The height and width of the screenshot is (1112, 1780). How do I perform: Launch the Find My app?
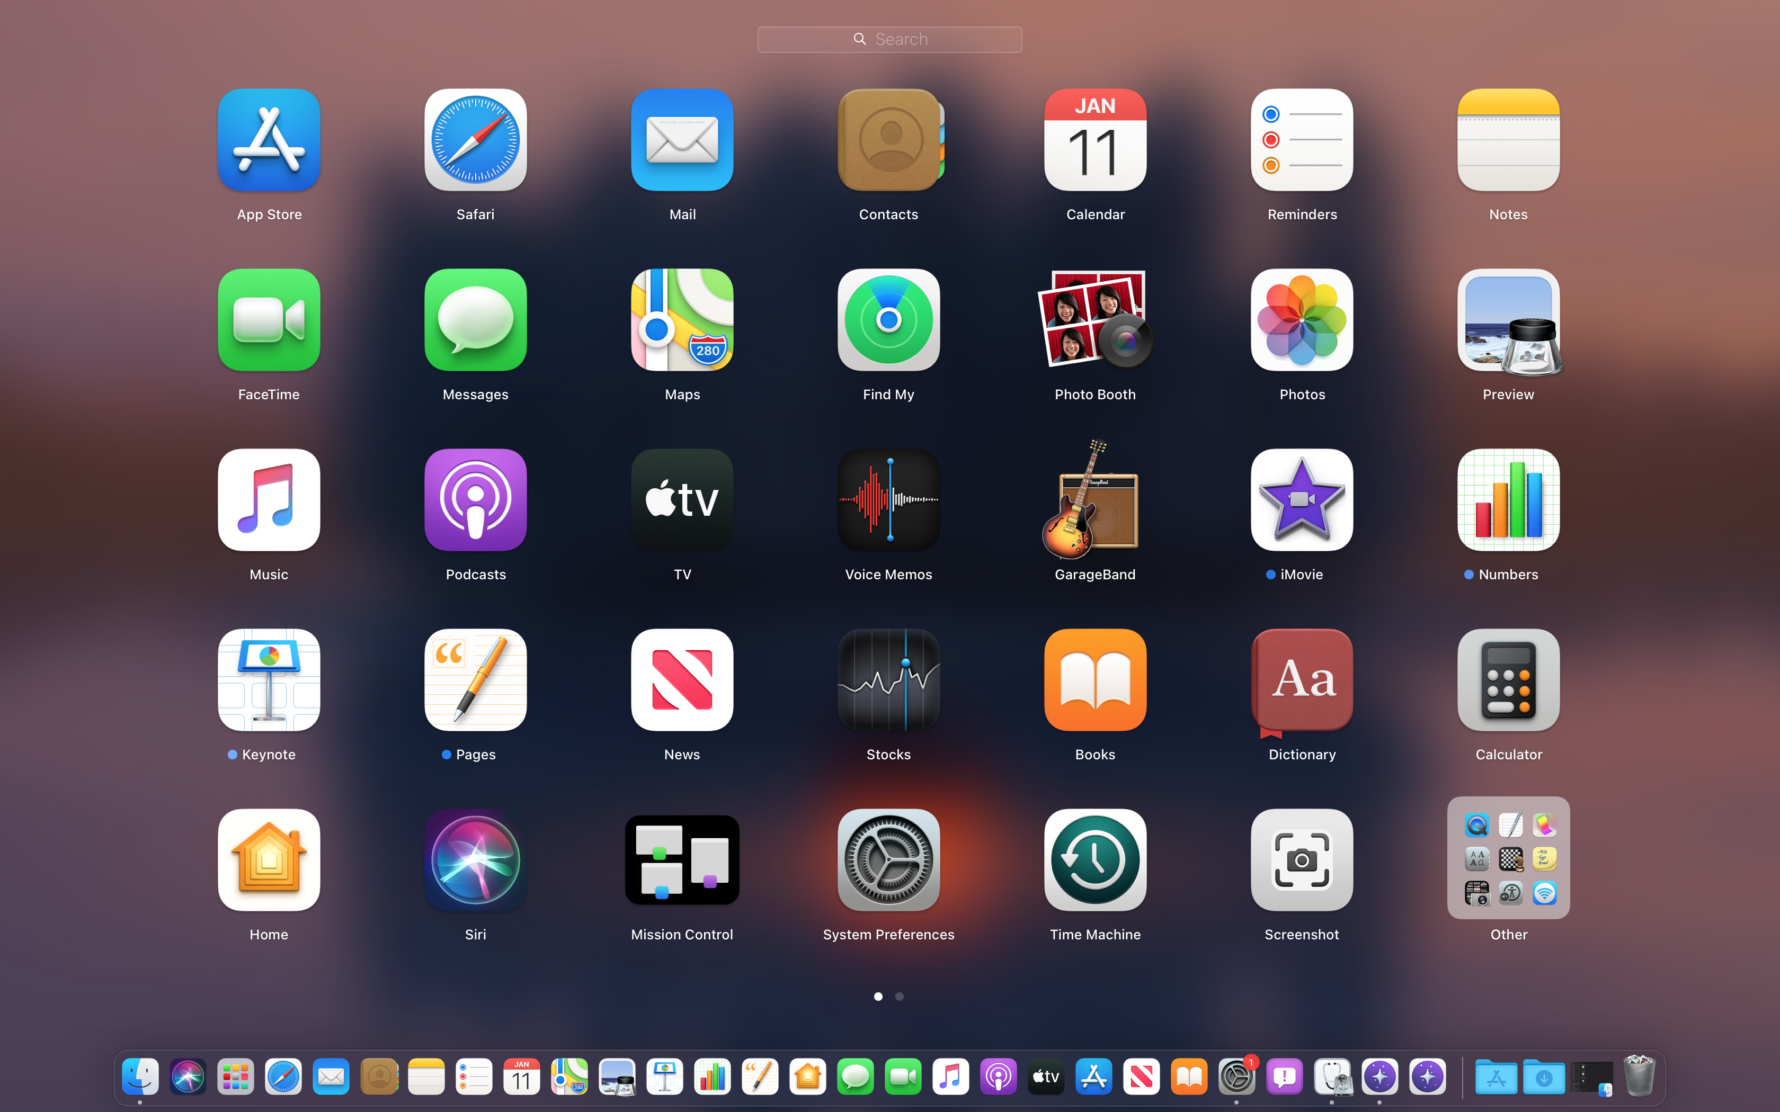click(888, 320)
